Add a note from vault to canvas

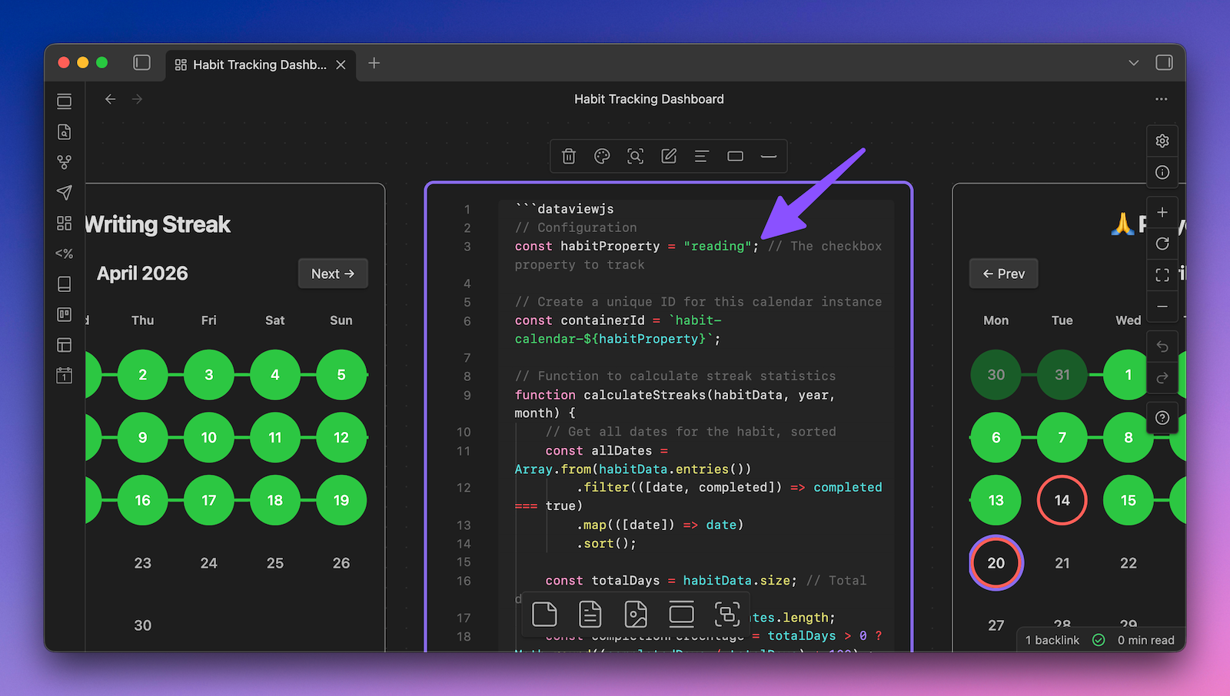(590, 615)
